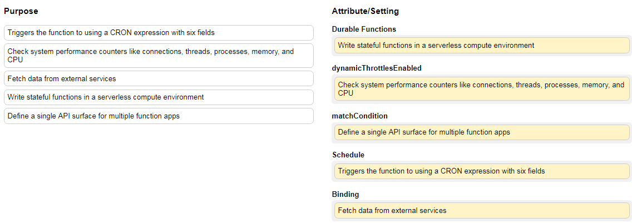Click the answer box under dynamicThrottlesEnabled
The image size is (632, 223).
pos(482,89)
